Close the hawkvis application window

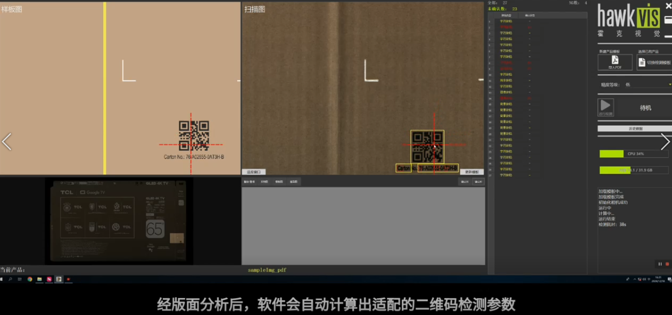pos(669,5)
